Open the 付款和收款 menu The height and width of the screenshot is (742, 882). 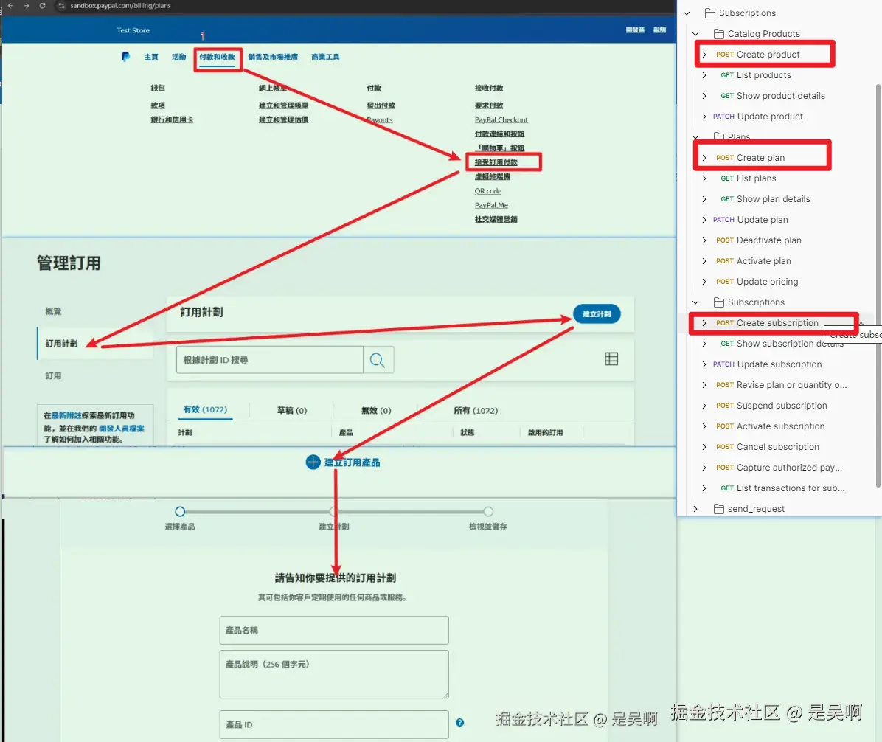[217, 58]
